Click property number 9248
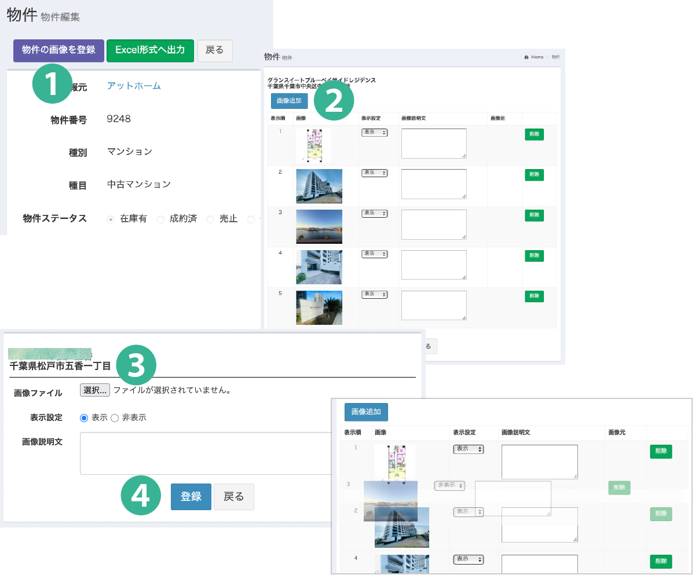 (x=119, y=119)
